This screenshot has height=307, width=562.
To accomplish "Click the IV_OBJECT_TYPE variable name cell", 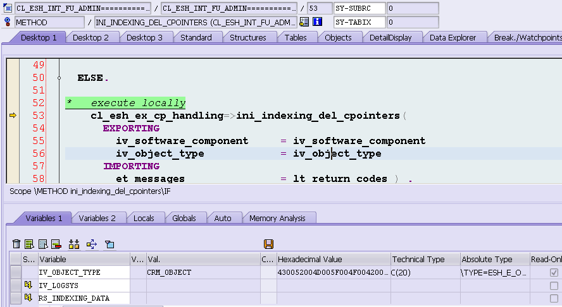I will 84,272.
